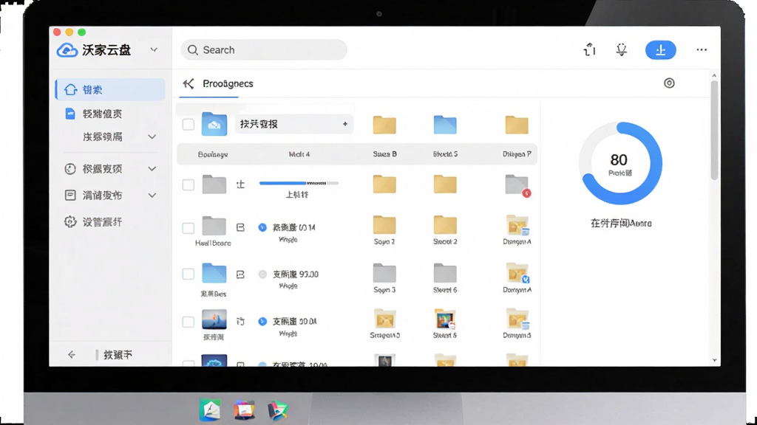
Task: Click the blue upload progress bar
Action: coord(299,183)
